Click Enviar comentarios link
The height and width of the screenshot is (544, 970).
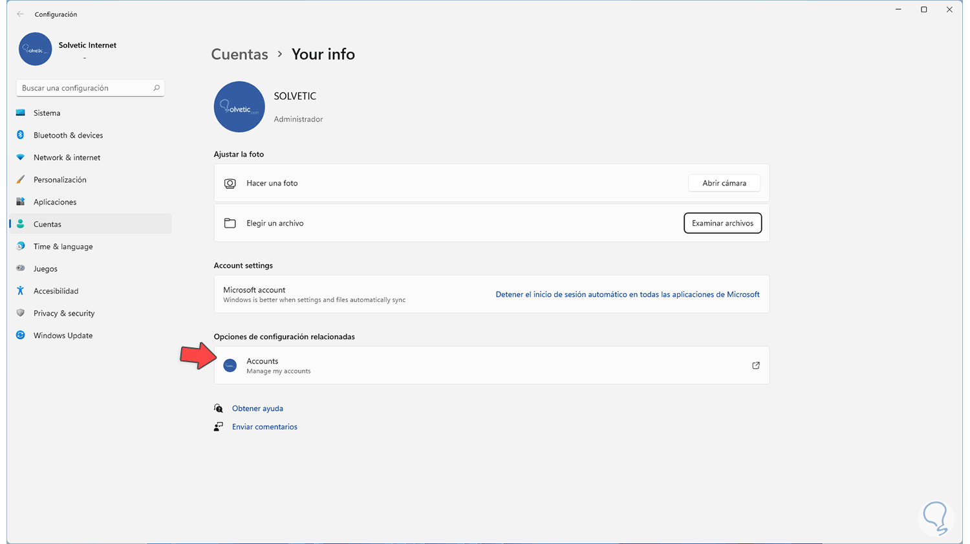(x=264, y=427)
